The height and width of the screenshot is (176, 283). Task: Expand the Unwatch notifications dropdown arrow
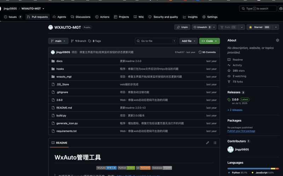pyautogui.click(x=214, y=27)
